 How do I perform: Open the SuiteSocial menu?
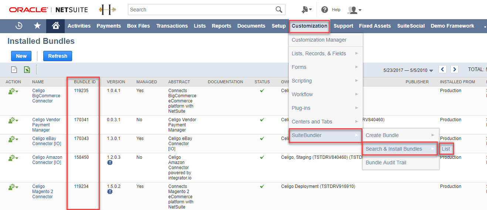click(411, 26)
